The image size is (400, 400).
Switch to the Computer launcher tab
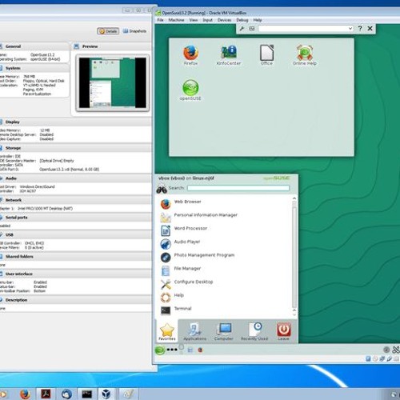tap(224, 331)
